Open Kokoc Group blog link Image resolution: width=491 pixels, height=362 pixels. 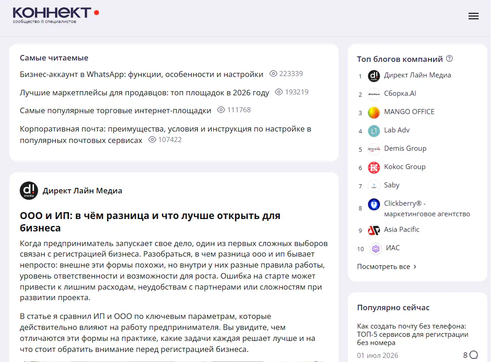pyautogui.click(x=405, y=167)
